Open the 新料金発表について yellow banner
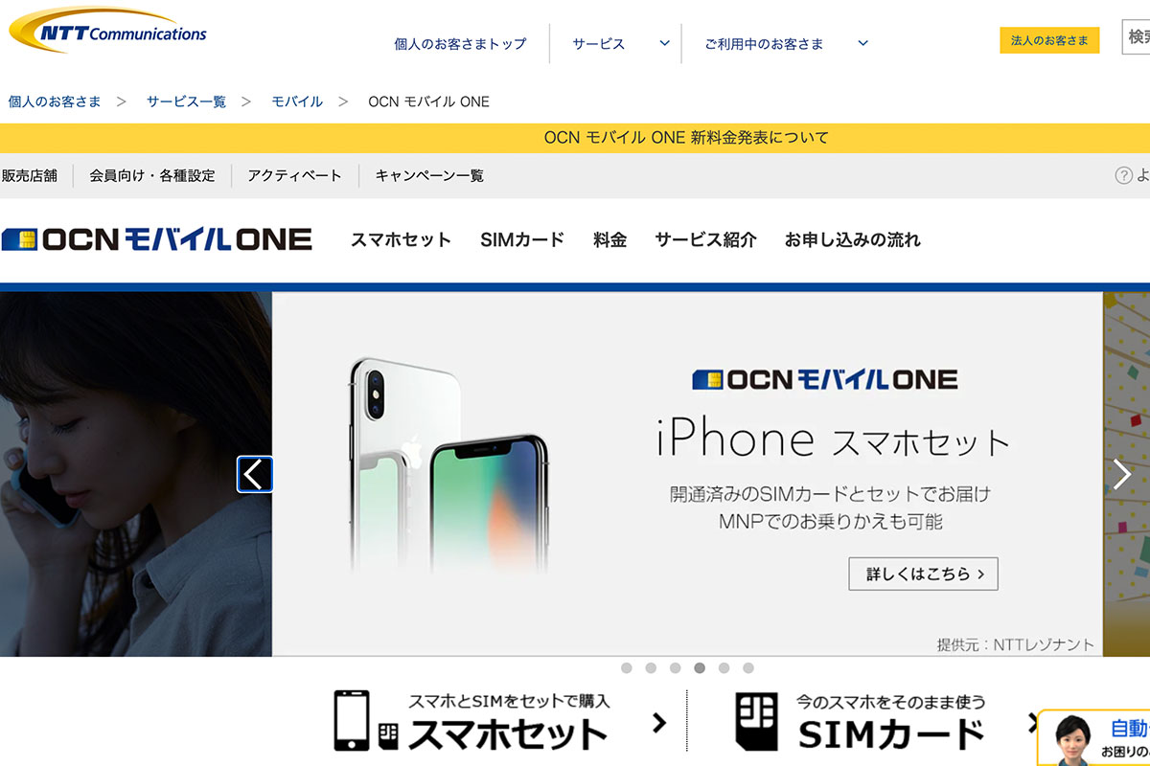This screenshot has width=1150, height=766. [x=575, y=138]
